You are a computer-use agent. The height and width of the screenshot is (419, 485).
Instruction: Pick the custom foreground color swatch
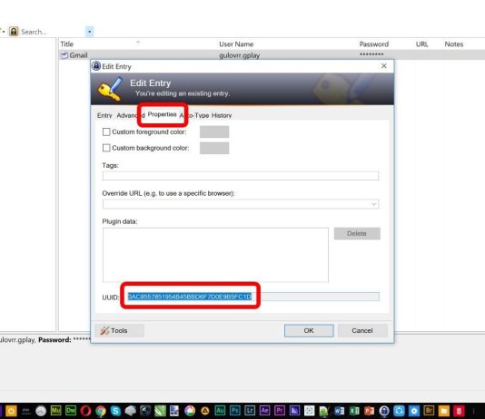214,132
